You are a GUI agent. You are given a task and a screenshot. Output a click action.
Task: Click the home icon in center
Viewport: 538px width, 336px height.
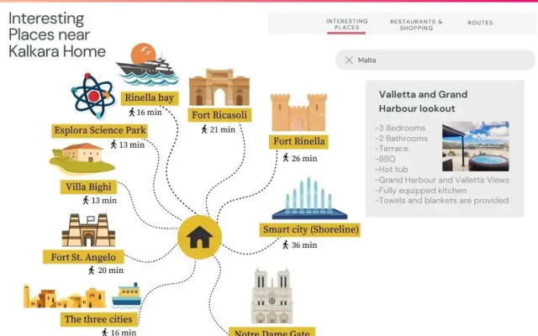199,238
